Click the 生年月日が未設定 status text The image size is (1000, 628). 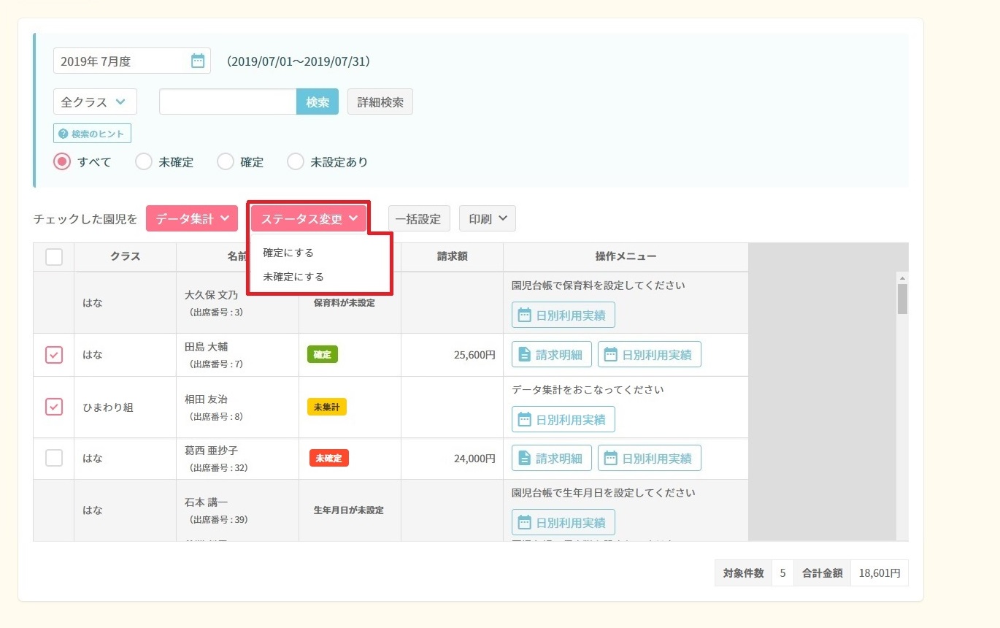coord(349,510)
